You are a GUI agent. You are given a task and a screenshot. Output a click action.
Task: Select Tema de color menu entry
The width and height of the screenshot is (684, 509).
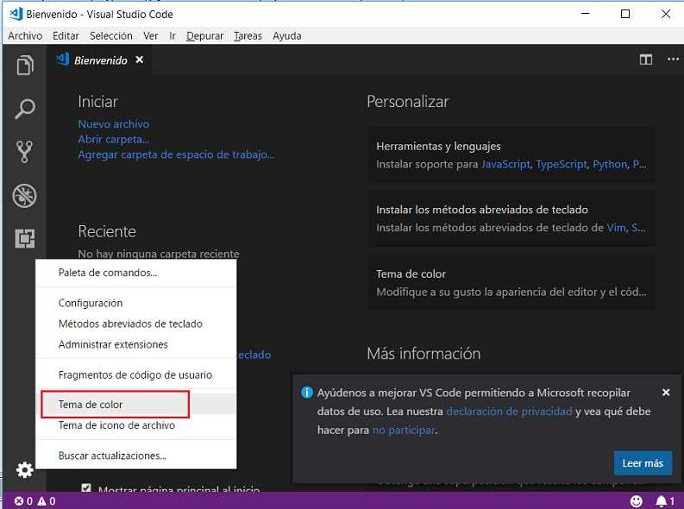136,405
